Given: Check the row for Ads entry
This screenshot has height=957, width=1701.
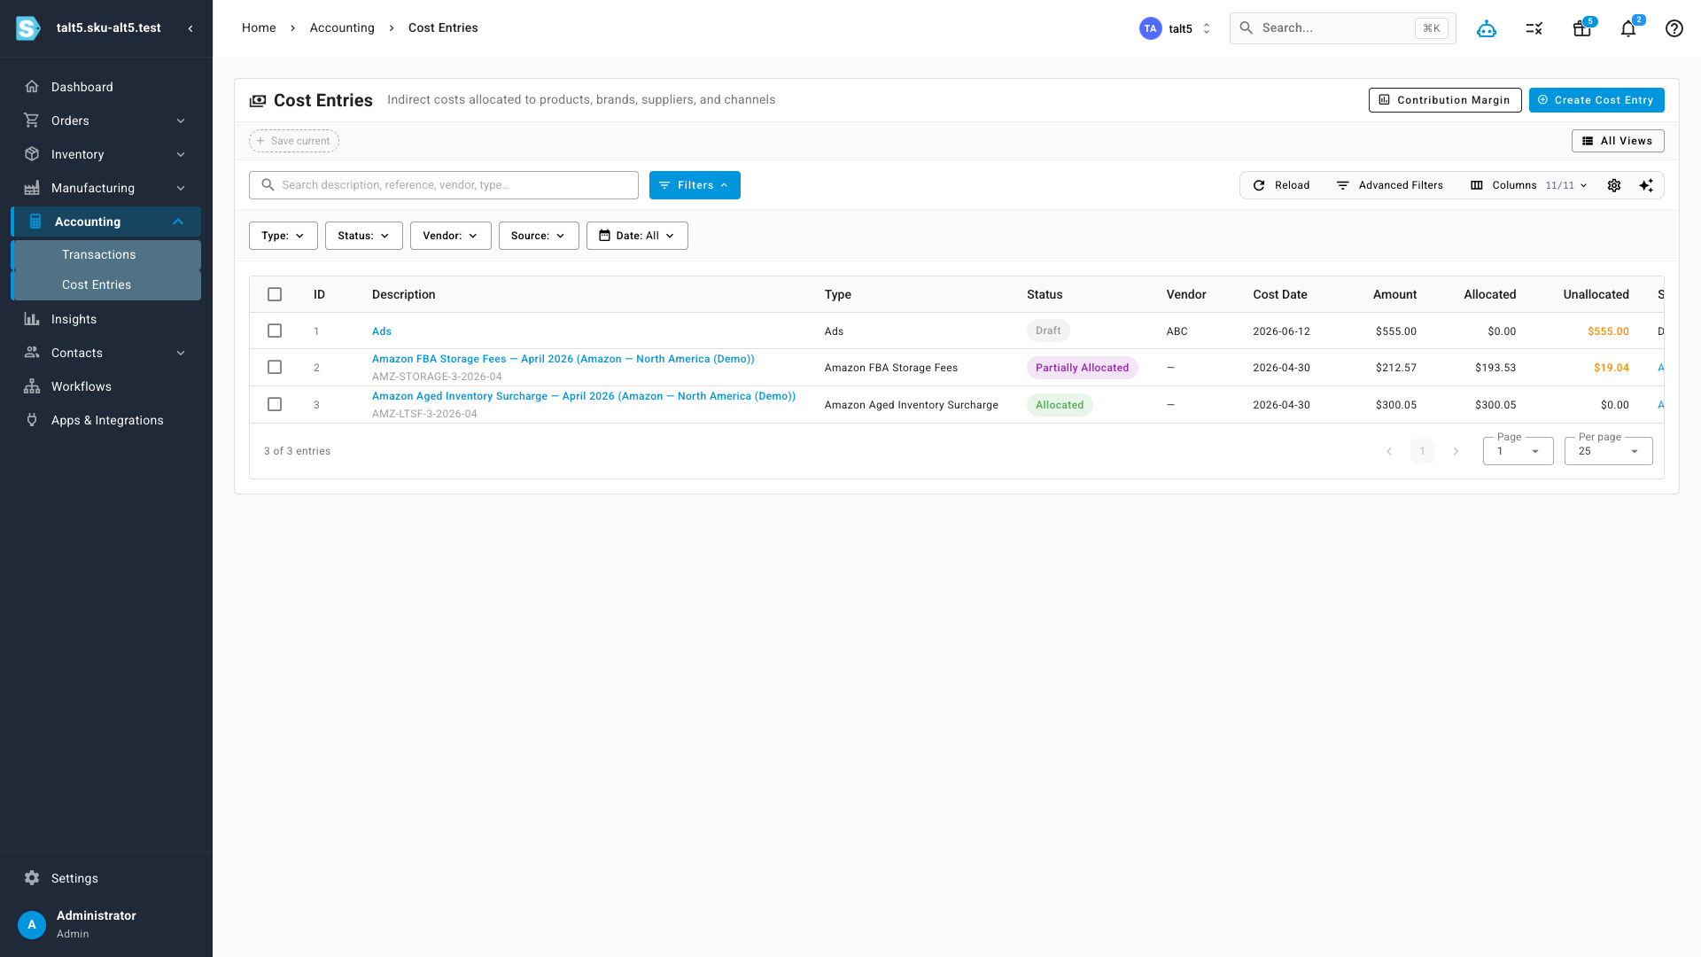Looking at the screenshot, I should [x=275, y=331].
